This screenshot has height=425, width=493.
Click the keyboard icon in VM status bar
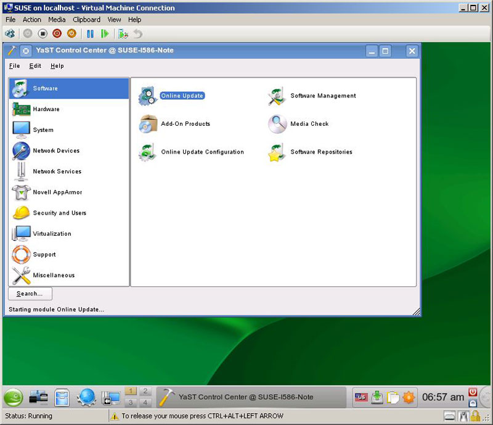point(450,416)
